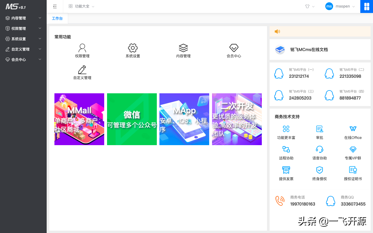Switch to the 工作台 tab
Image resolution: width=373 pixels, height=233 pixels.
[57, 18]
